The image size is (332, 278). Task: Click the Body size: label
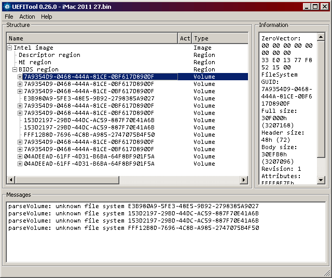tap(279, 147)
